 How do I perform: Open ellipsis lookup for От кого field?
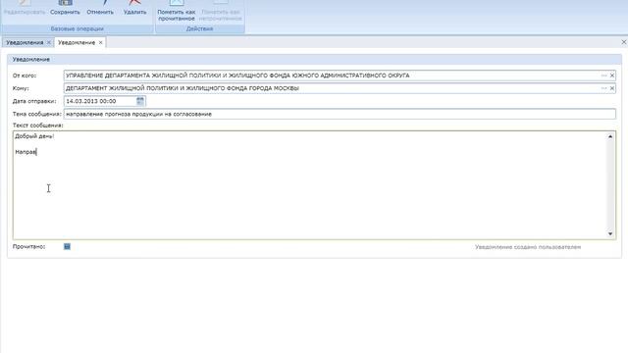pos(604,76)
